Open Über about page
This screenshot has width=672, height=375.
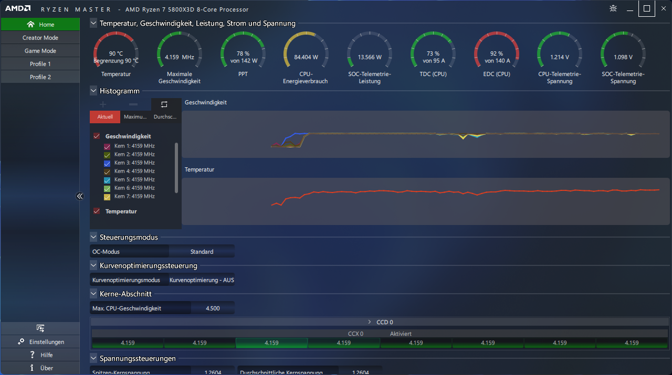click(x=40, y=368)
